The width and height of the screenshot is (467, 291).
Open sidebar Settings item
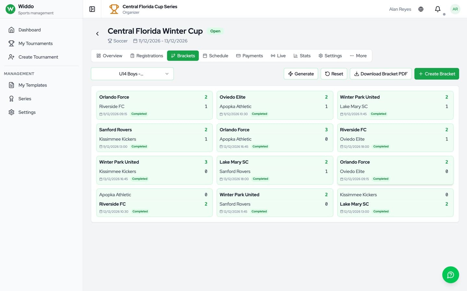41,112
